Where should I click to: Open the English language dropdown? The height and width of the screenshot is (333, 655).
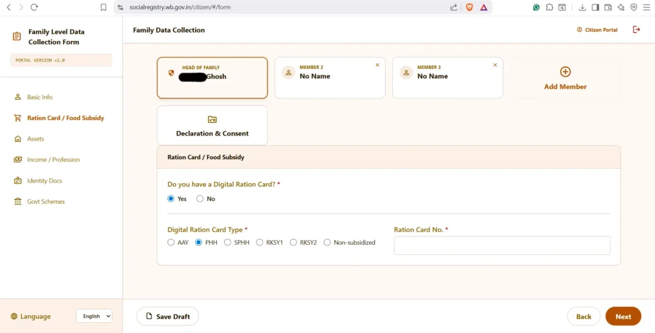point(94,316)
